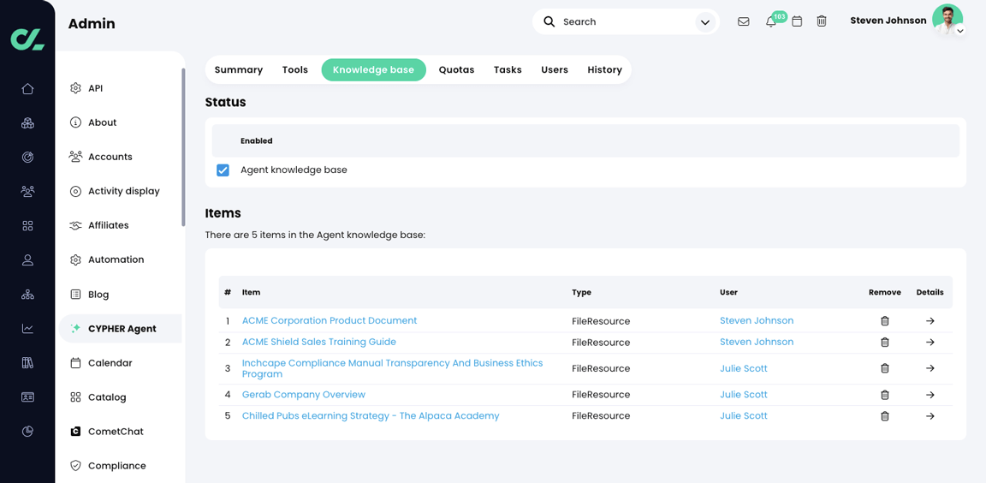Open the user profile menu chevron

(x=959, y=30)
